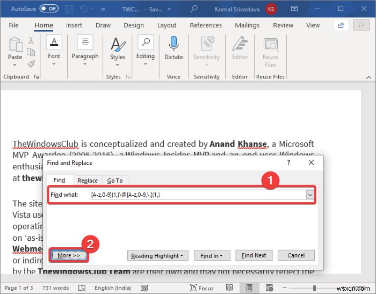Click the Dictate microphone icon
This screenshot has height=294, width=376.
coord(173,44)
